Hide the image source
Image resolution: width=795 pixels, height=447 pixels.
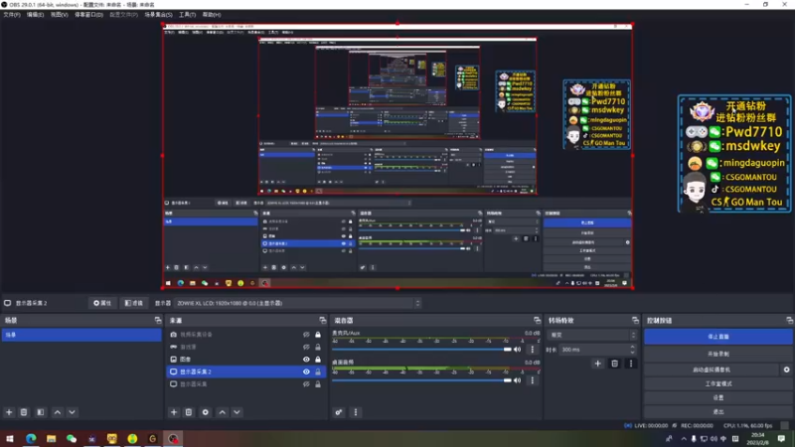306,360
